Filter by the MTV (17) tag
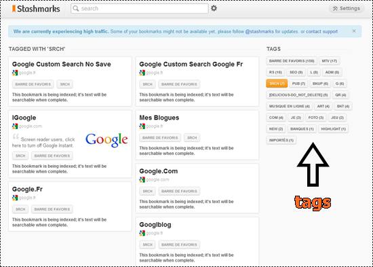This screenshot has width=373, height=267. (x=330, y=60)
